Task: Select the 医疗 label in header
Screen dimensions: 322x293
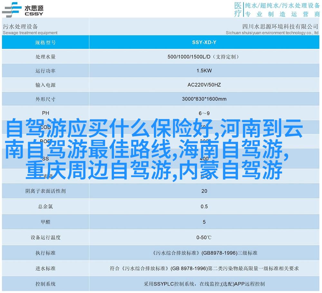Action: 238,9
